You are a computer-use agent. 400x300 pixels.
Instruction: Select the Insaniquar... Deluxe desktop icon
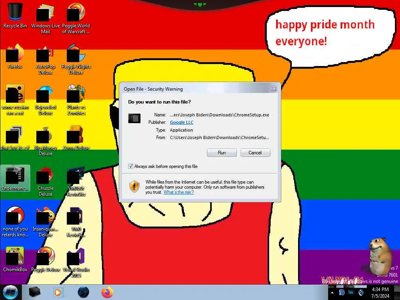[45, 221]
